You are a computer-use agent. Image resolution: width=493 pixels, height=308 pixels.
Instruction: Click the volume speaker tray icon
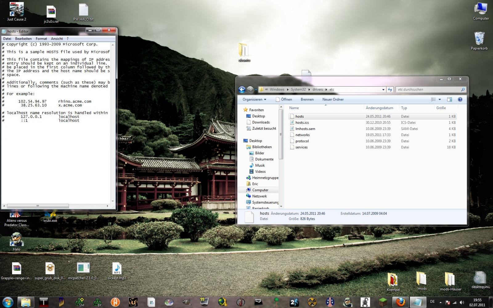coord(462,302)
